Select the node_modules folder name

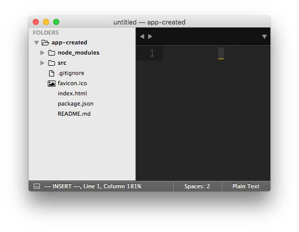pos(79,53)
